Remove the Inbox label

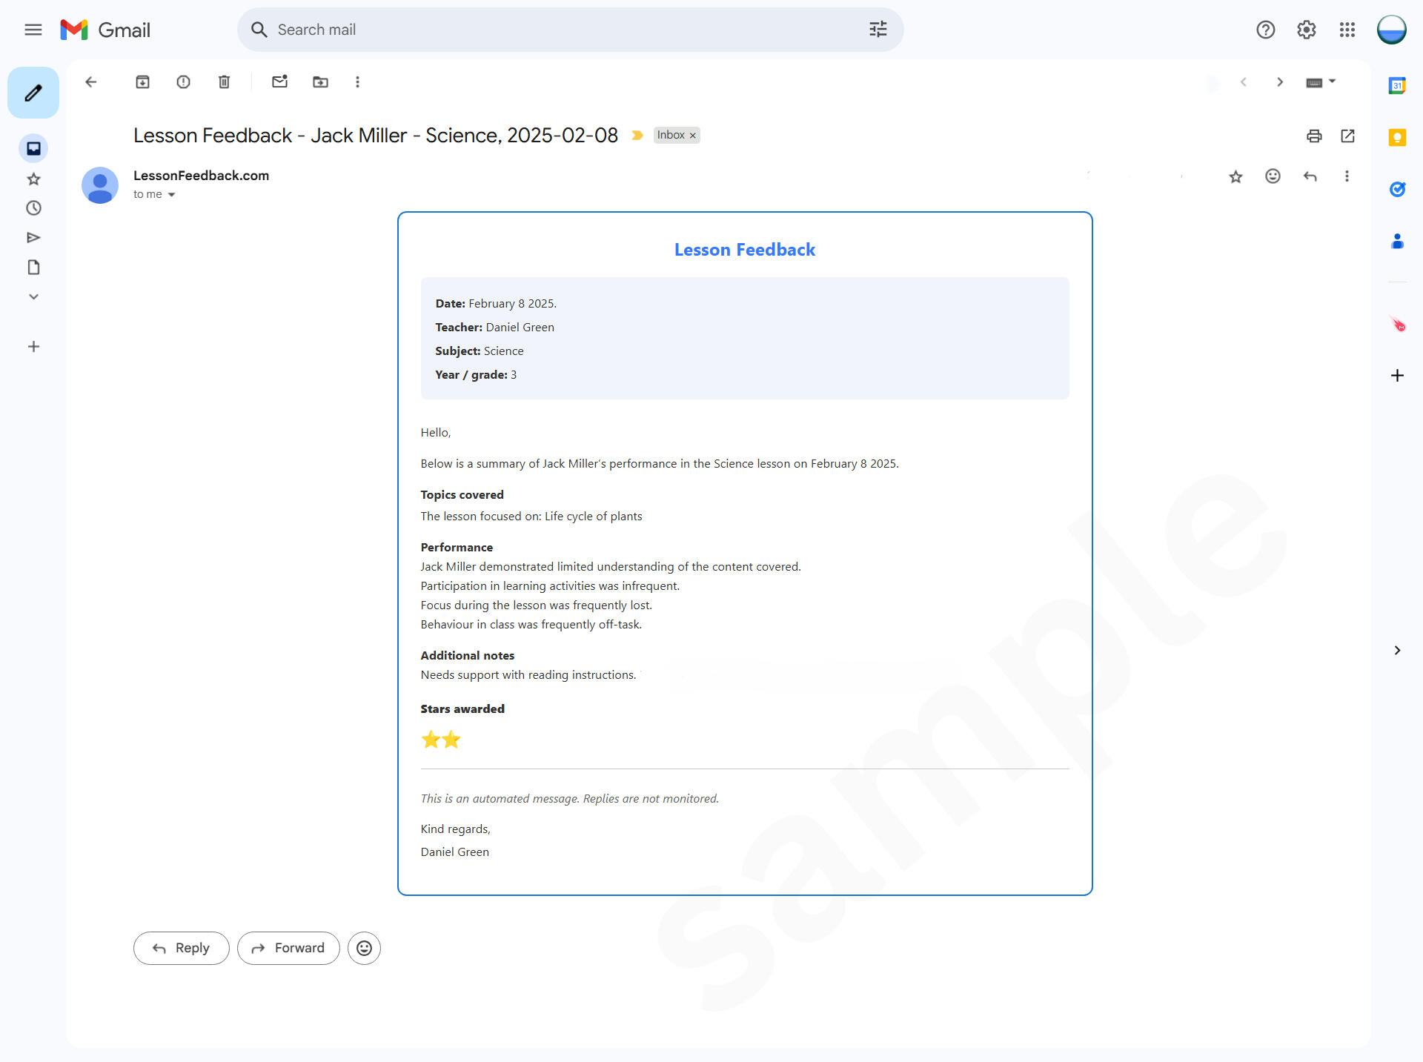(693, 136)
